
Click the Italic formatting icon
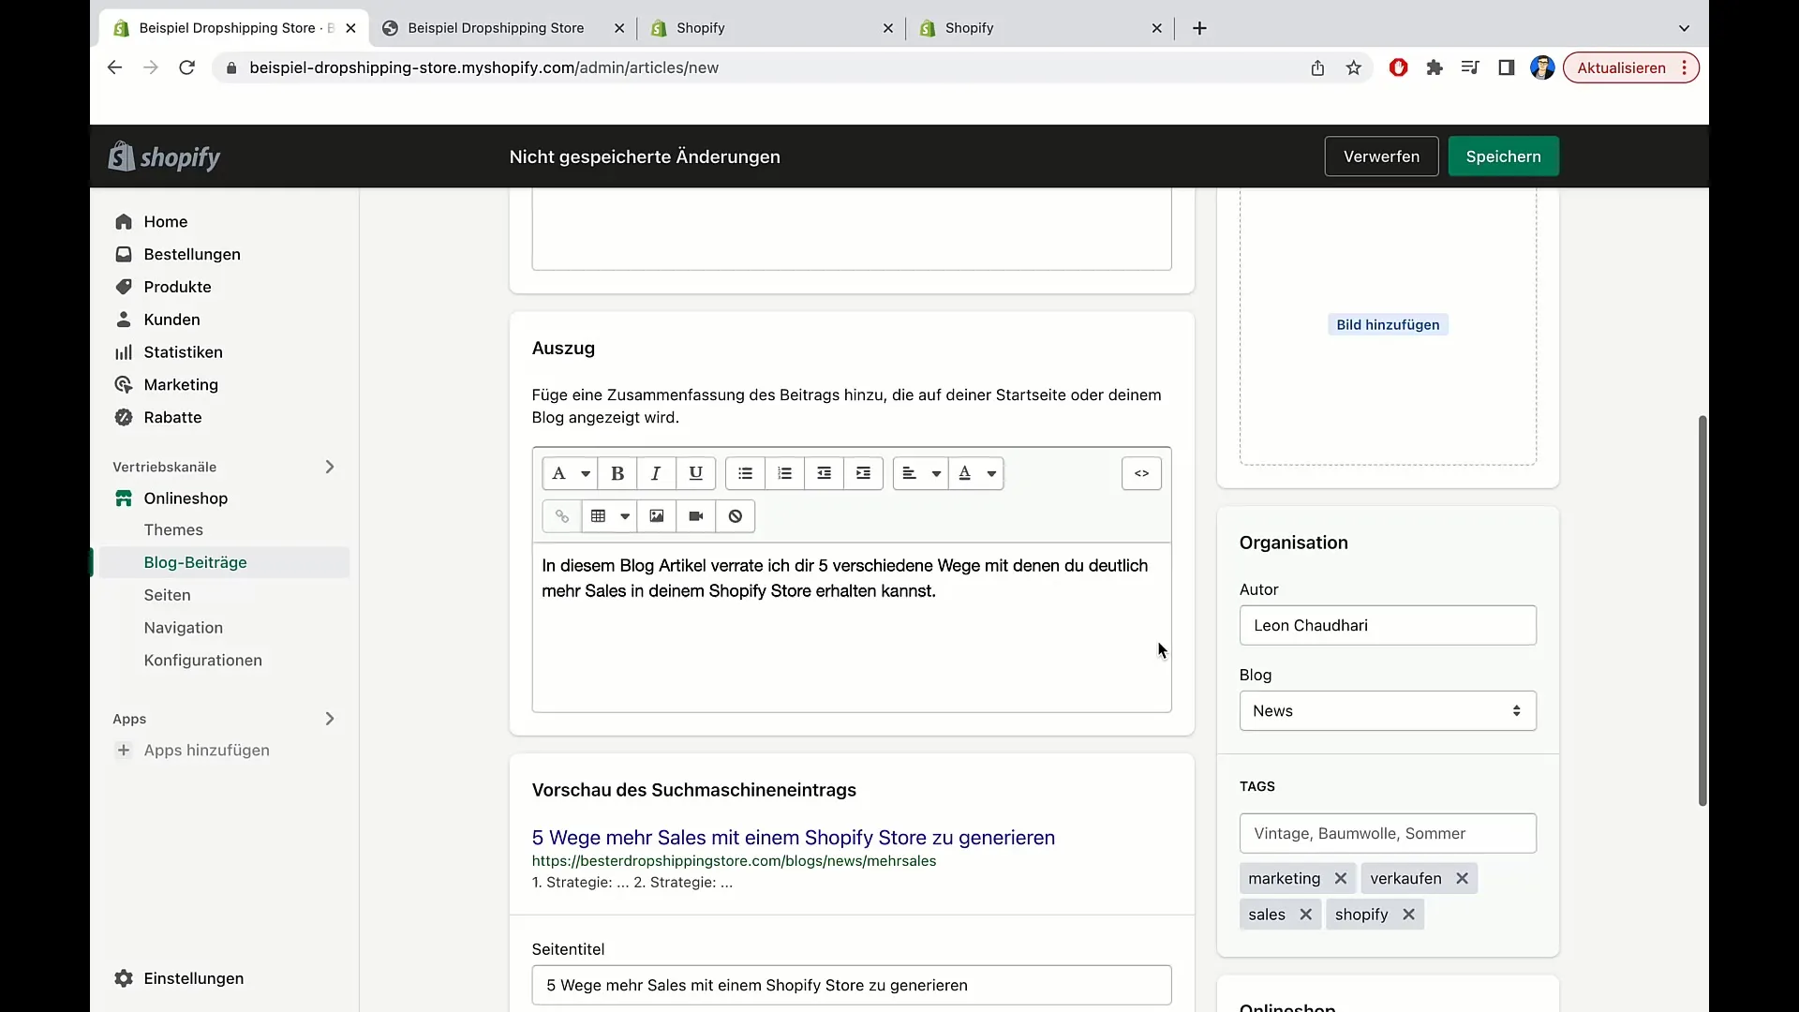click(x=656, y=473)
